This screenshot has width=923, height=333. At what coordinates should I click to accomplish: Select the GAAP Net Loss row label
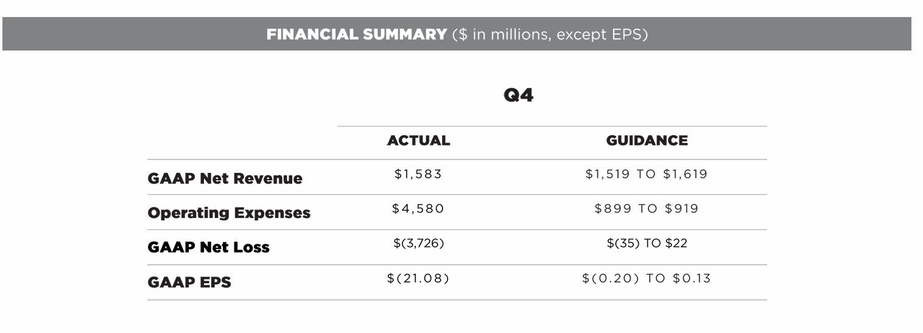pyautogui.click(x=208, y=248)
